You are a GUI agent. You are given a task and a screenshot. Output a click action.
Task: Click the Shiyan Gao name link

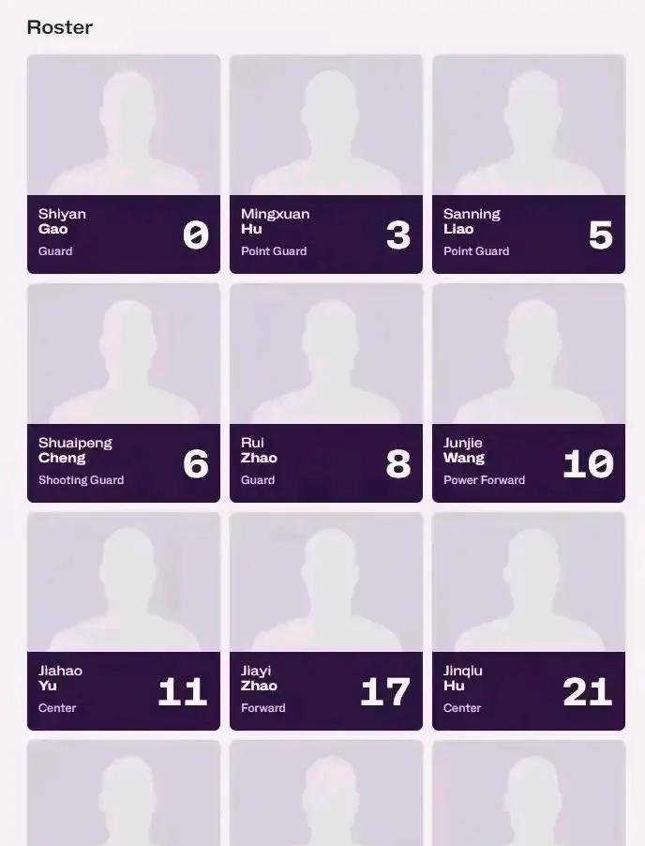click(x=62, y=221)
